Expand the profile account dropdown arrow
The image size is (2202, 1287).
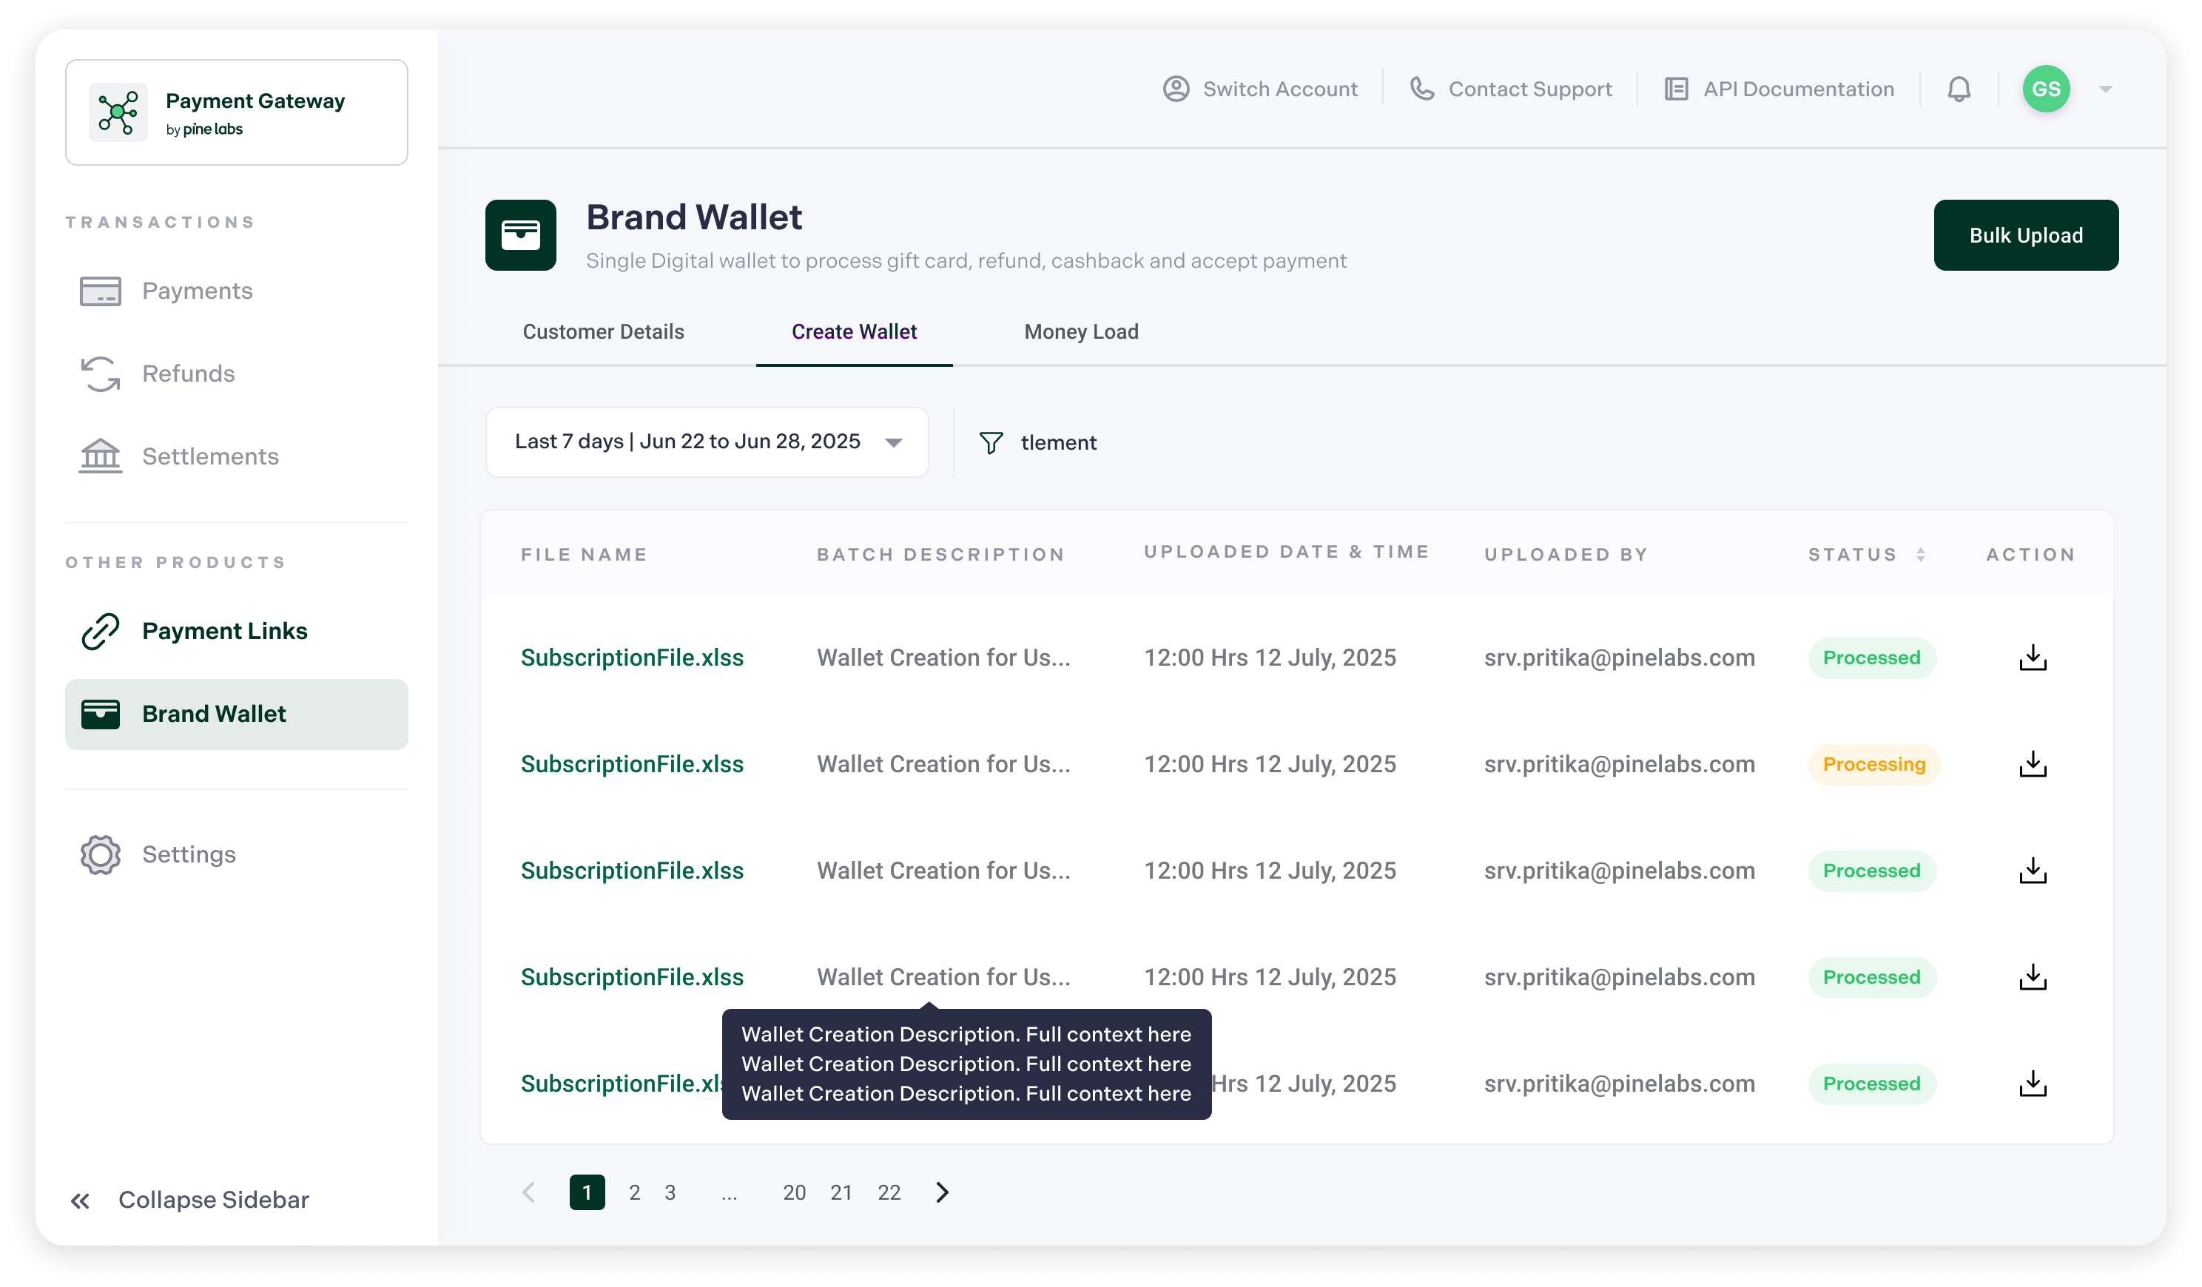pyautogui.click(x=2106, y=89)
